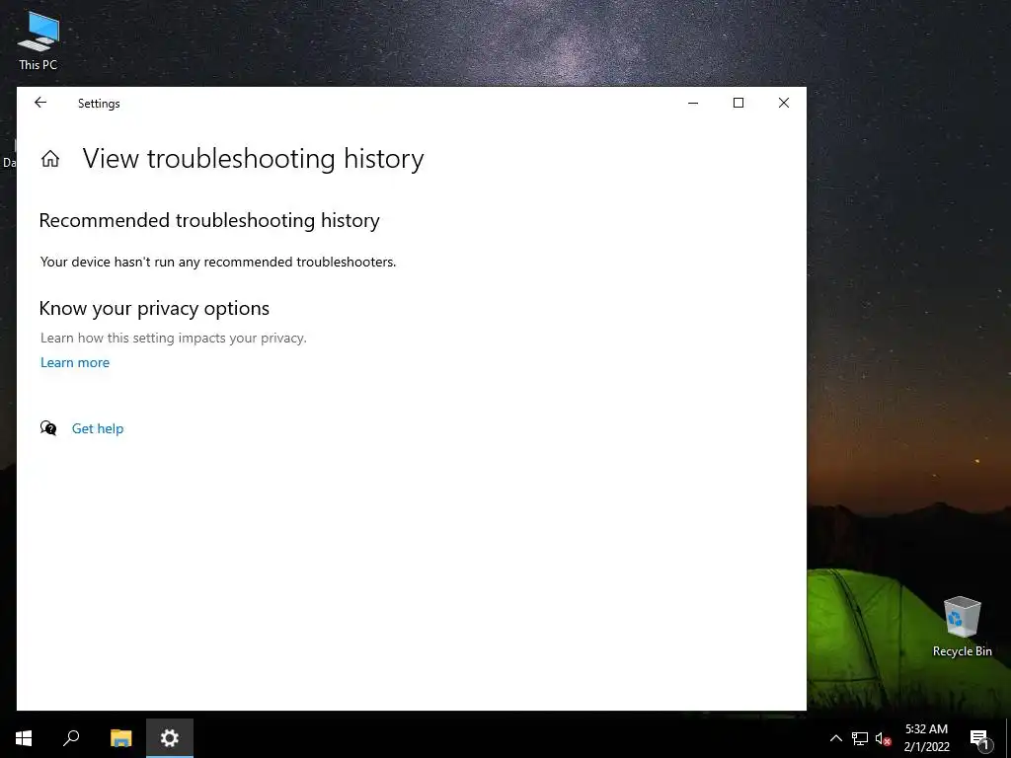Maximize the Settings window
Viewport: 1011px width, 758px height.
tap(739, 103)
